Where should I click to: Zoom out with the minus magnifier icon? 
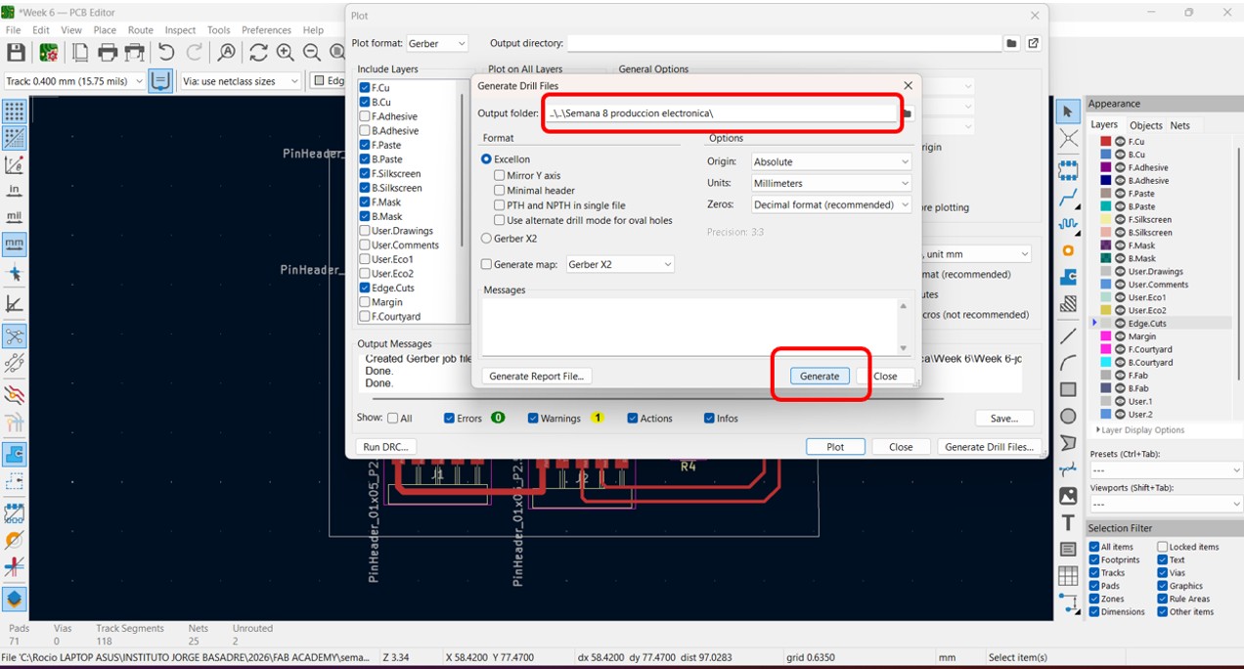click(312, 53)
